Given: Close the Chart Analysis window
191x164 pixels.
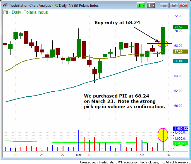Looking at the screenshot, I should click(183, 5).
